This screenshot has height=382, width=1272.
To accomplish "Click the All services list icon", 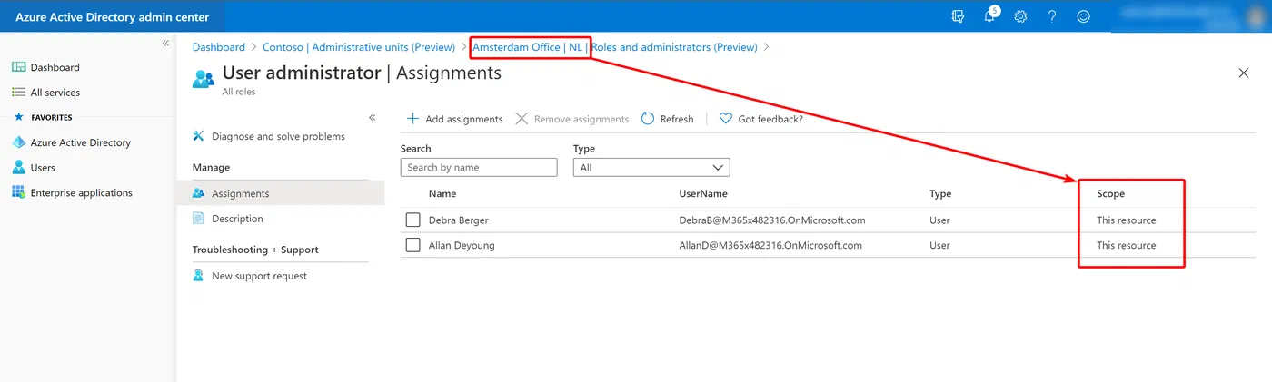I will [x=18, y=93].
